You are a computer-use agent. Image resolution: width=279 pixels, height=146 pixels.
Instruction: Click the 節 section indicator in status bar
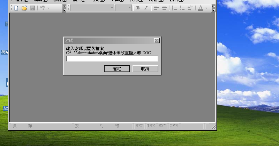pos(30,126)
